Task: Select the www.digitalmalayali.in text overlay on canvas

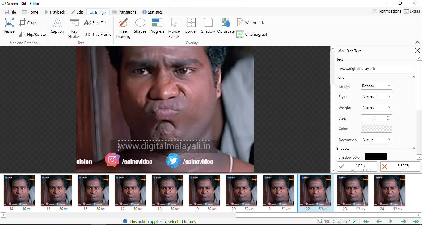Action: tap(164, 146)
